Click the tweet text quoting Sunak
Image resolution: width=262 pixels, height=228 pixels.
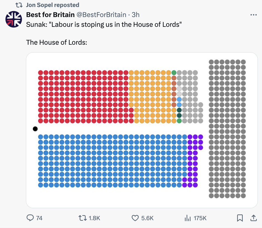[104, 24]
